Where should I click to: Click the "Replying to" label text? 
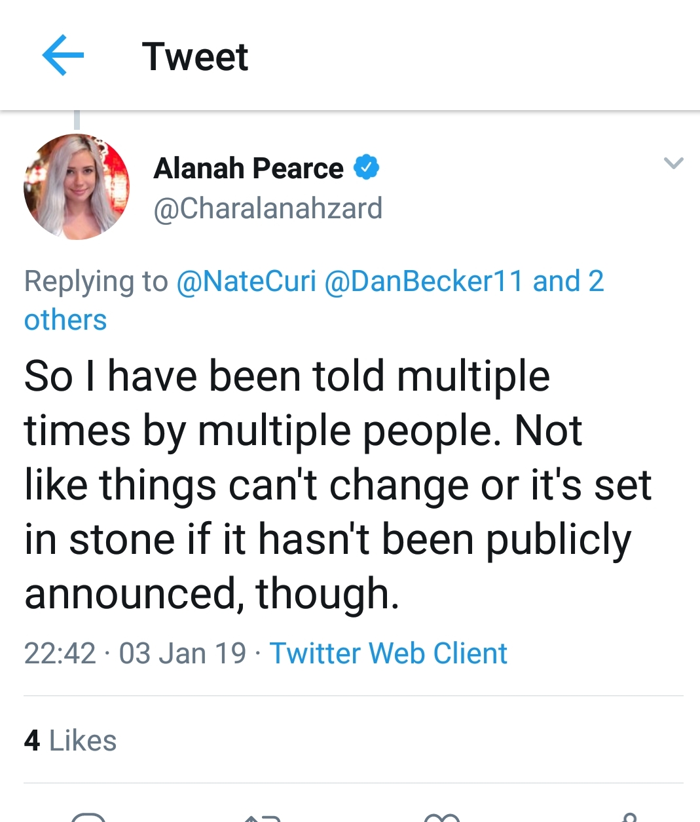coord(96,281)
